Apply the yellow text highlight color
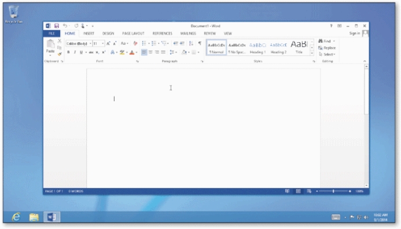Viewport: 401px width, 229px height. coord(122,53)
